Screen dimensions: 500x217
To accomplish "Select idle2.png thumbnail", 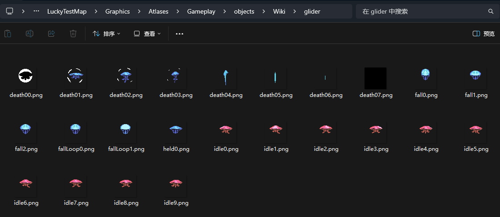I will (325, 132).
